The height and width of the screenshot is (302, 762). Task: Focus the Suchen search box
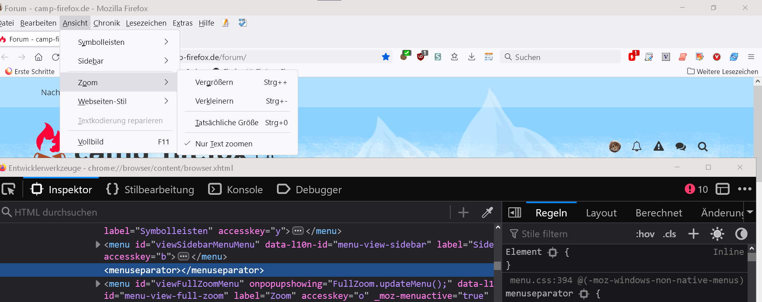[560, 57]
